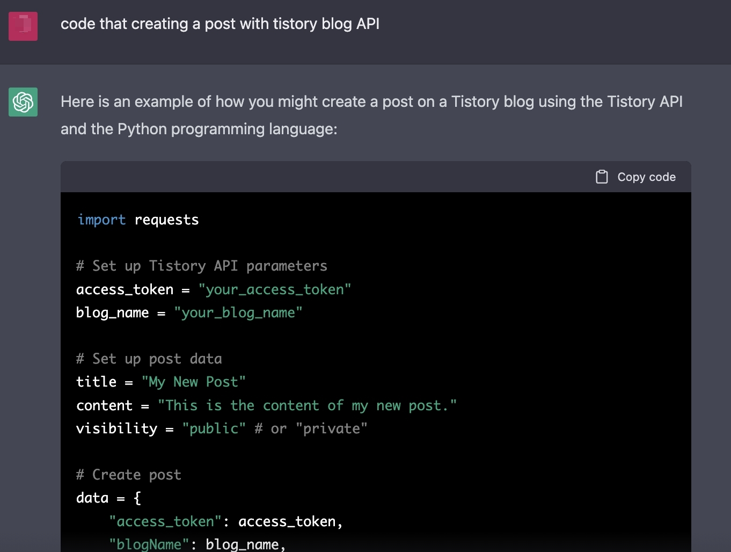
Task: Click the user prompt about tistory blog API
Action: 220,24
